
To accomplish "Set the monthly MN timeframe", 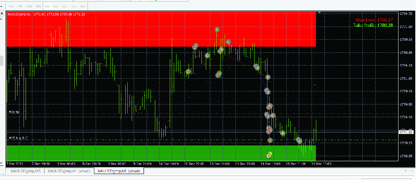I will (x=83, y=6).
